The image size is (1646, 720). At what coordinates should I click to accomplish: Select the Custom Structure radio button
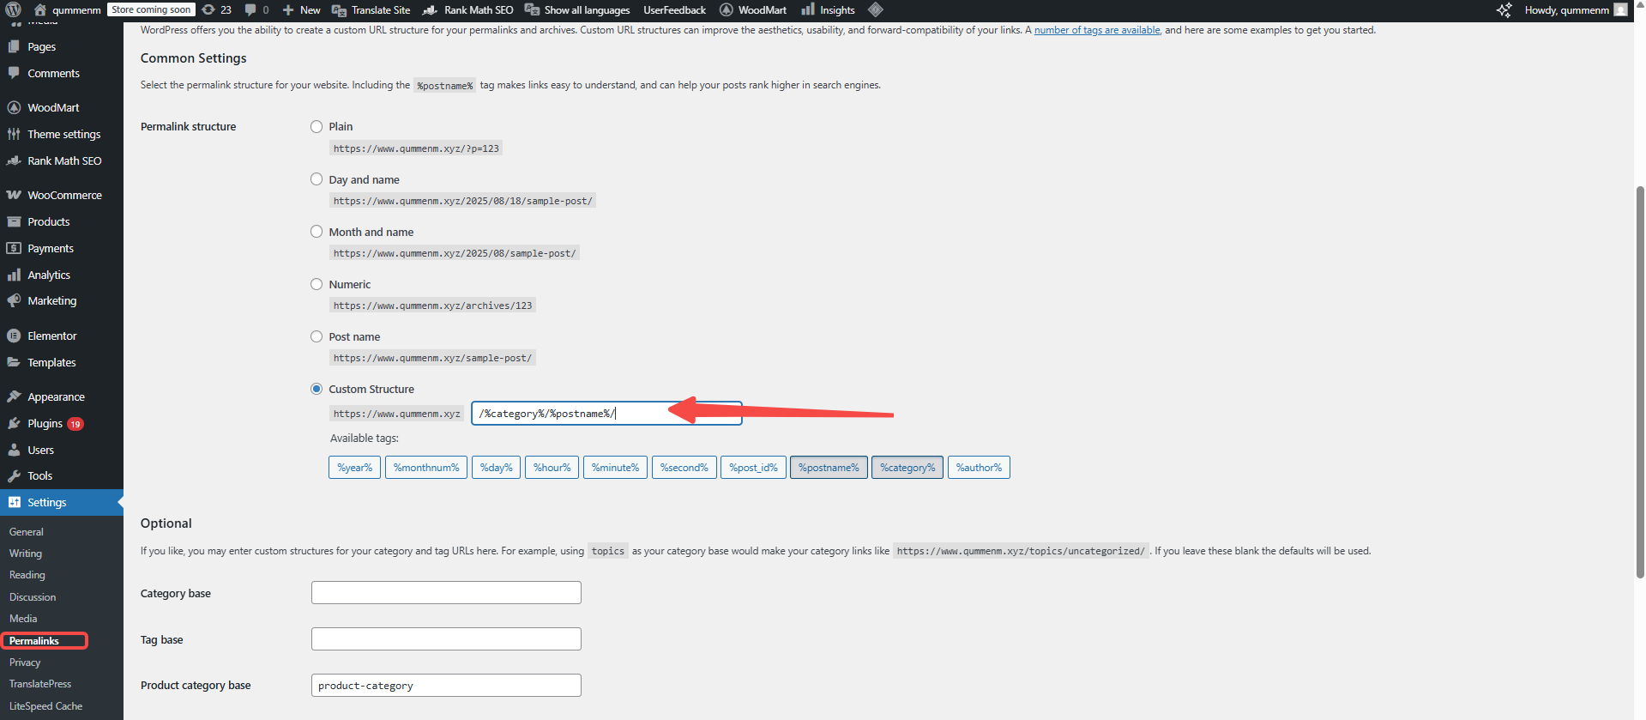[x=317, y=389]
